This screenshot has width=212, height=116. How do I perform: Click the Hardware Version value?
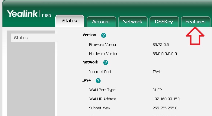pyautogui.click(x=165, y=54)
